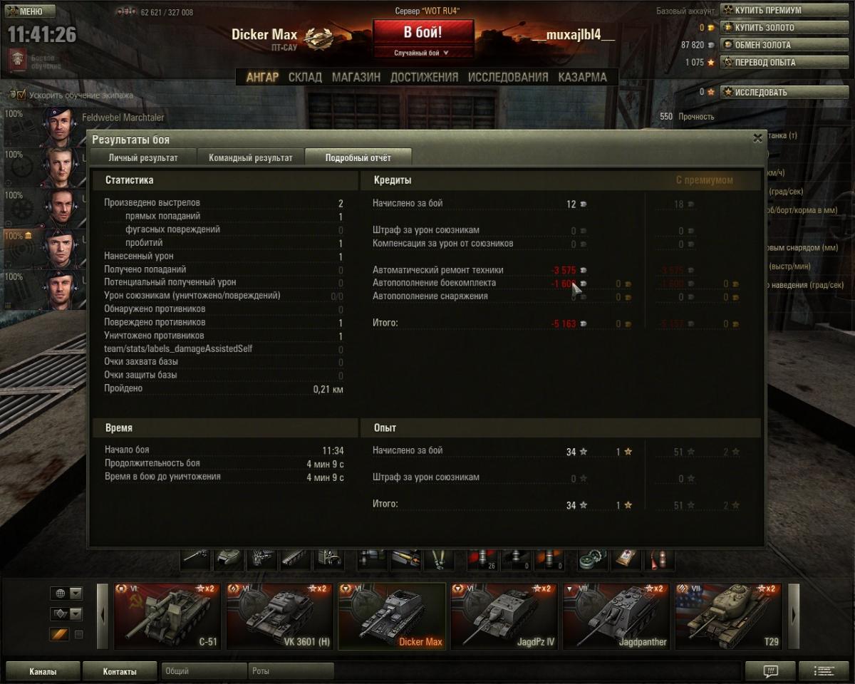Open the "Случайный бой" battle type dropdown

coord(423,53)
